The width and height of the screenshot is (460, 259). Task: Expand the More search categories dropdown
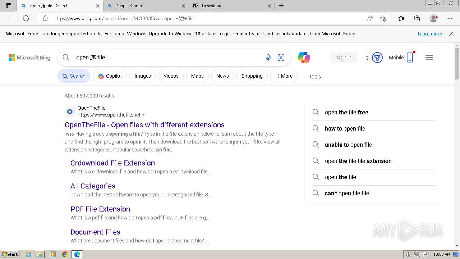(284, 76)
